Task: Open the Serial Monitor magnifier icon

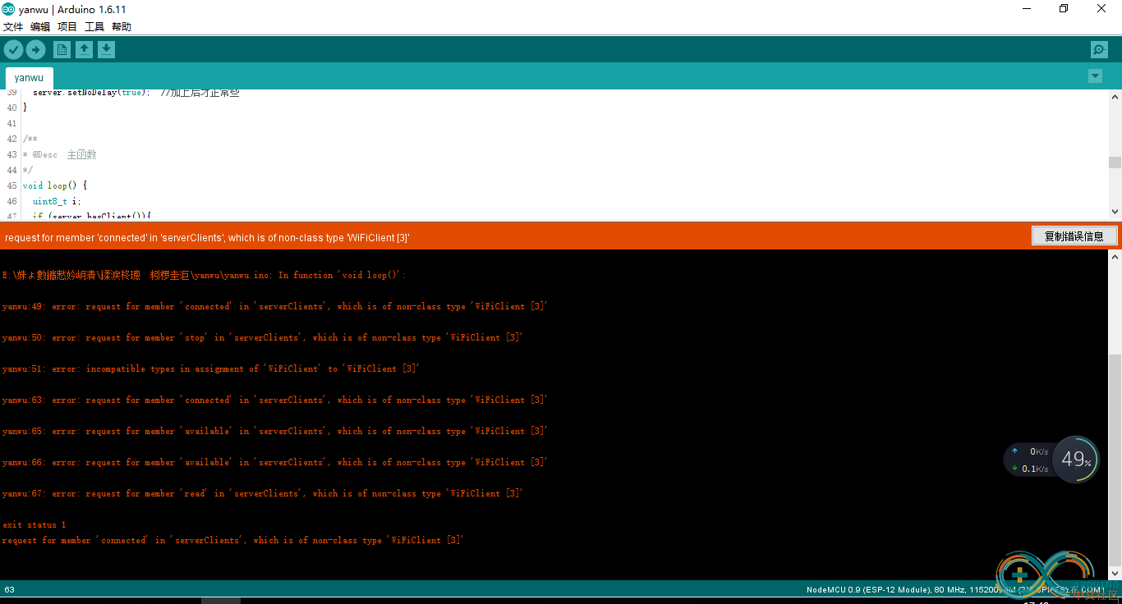Action: (x=1099, y=50)
